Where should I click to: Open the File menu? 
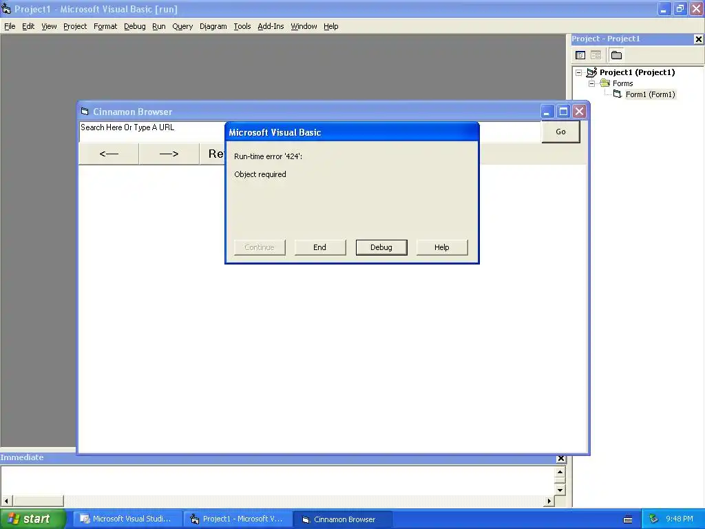[x=10, y=27]
